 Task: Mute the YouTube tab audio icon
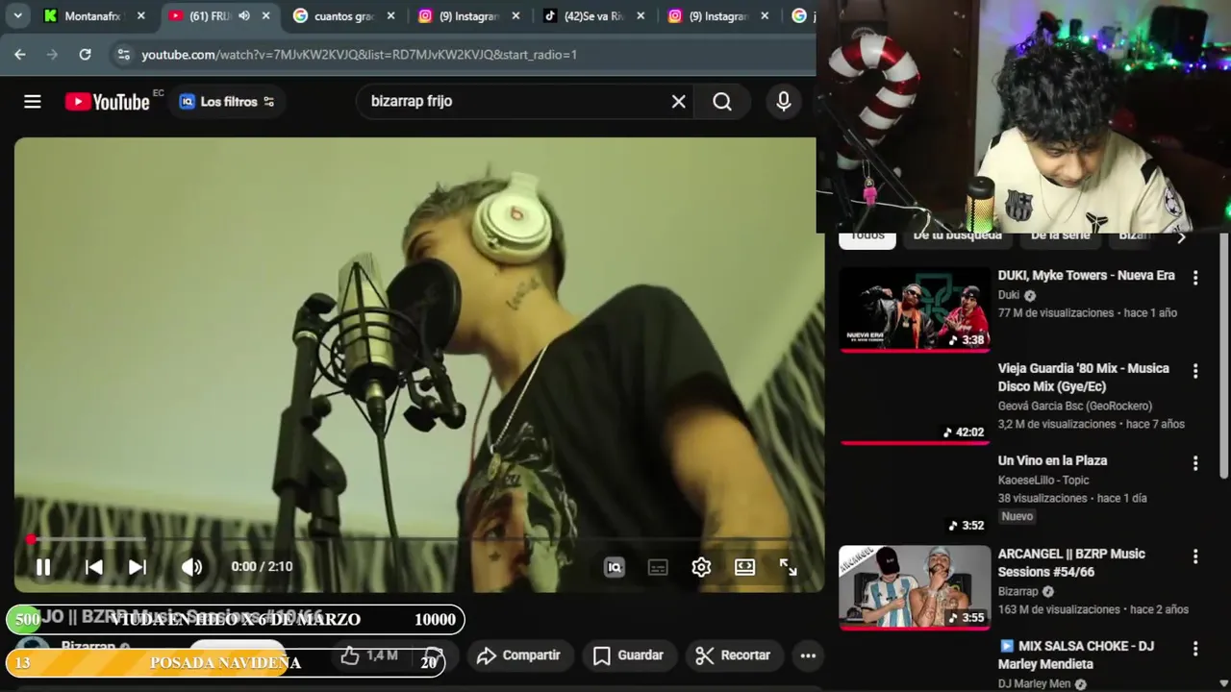(243, 15)
